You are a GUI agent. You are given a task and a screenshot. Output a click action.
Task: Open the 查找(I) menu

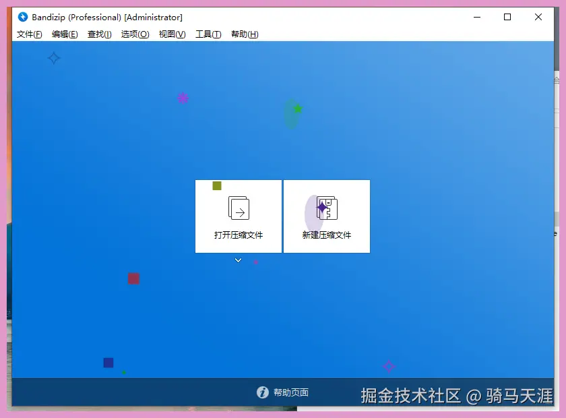tap(99, 34)
